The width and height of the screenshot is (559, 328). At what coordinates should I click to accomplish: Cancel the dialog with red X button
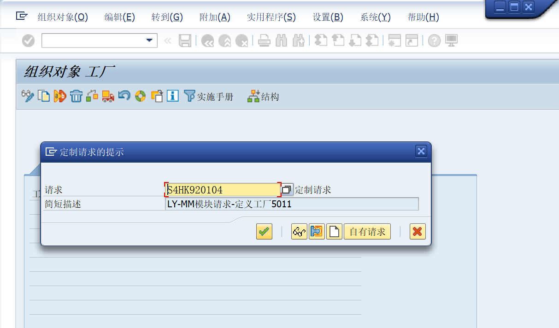pyautogui.click(x=418, y=231)
